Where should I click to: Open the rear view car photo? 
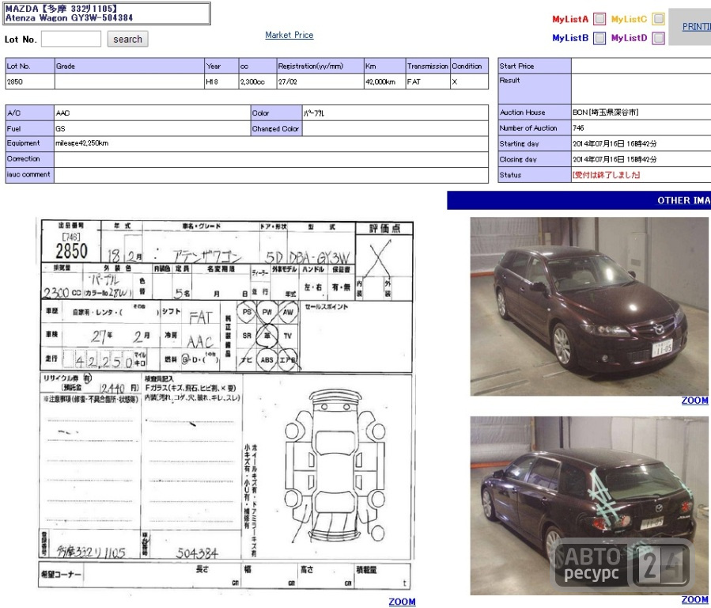[589, 505]
